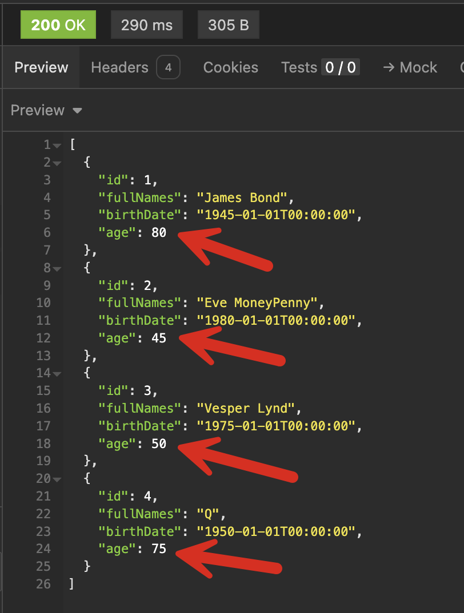Place cursor on age value 75
Image resolution: width=464 pixels, height=613 pixels.
(x=158, y=549)
